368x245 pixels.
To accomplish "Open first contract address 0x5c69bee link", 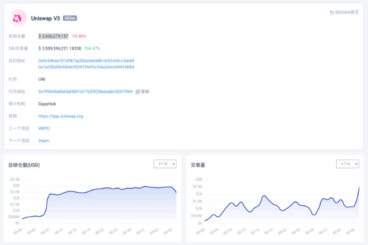I will click(x=86, y=61).
